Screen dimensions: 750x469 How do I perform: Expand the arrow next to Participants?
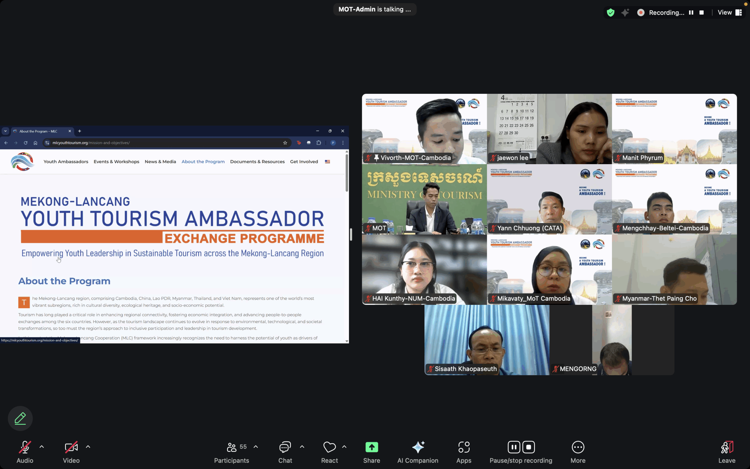click(x=256, y=447)
